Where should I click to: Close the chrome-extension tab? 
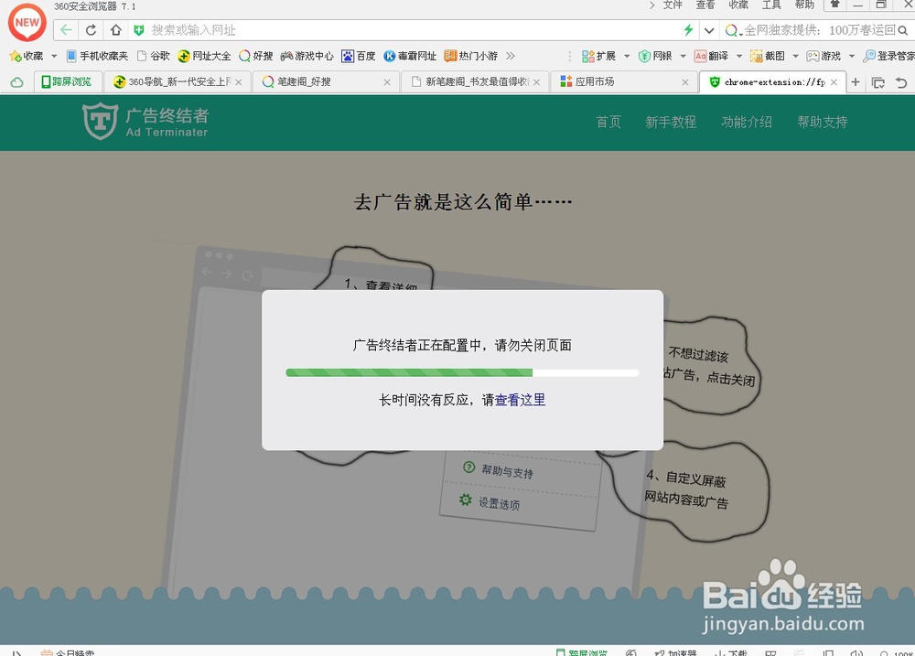(834, 82)
